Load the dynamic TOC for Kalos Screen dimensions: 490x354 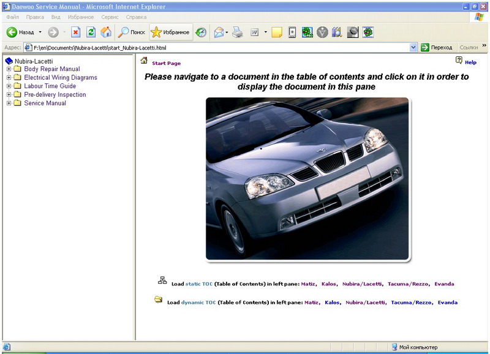click(332, 302)
